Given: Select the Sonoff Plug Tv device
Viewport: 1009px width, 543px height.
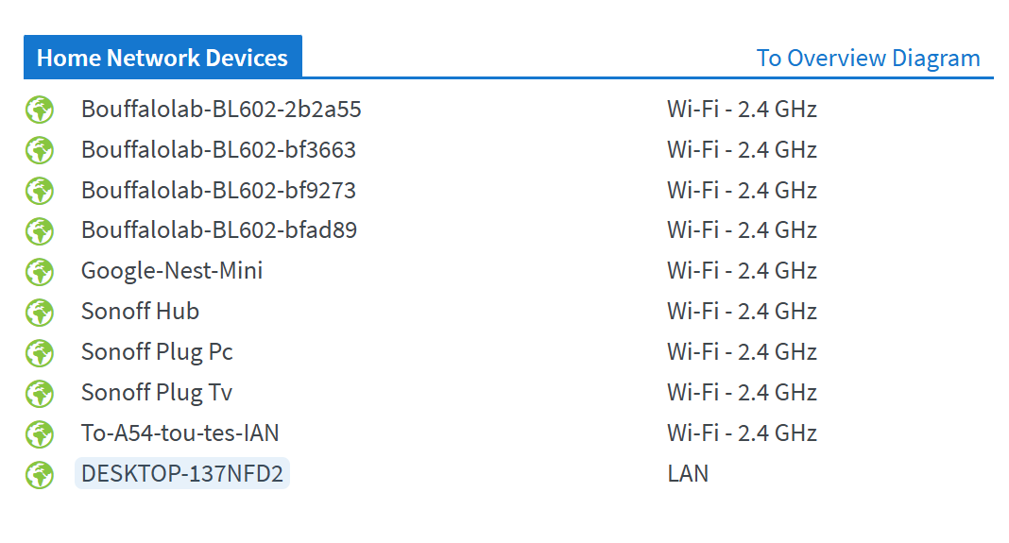Looking at the screenshot, I should coord(157,393).
